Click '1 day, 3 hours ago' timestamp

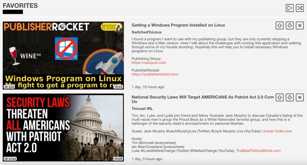click(x=147, y=159)
